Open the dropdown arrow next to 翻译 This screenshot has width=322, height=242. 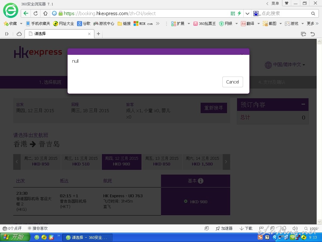coord(258,24)
